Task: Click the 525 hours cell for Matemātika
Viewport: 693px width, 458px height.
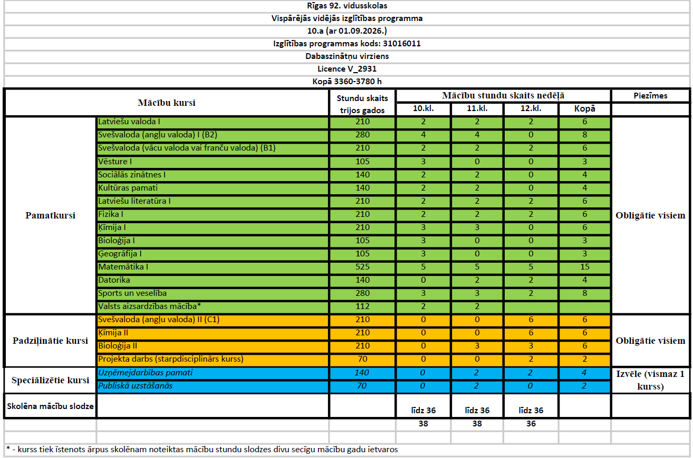Action: click(362, 267)
